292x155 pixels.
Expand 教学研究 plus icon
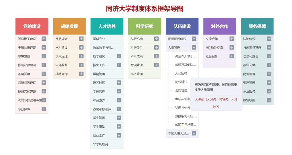(x=119, y=56)
